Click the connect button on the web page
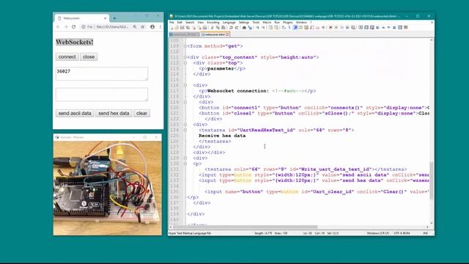469x264 pixels. click(x=67, y=57)
